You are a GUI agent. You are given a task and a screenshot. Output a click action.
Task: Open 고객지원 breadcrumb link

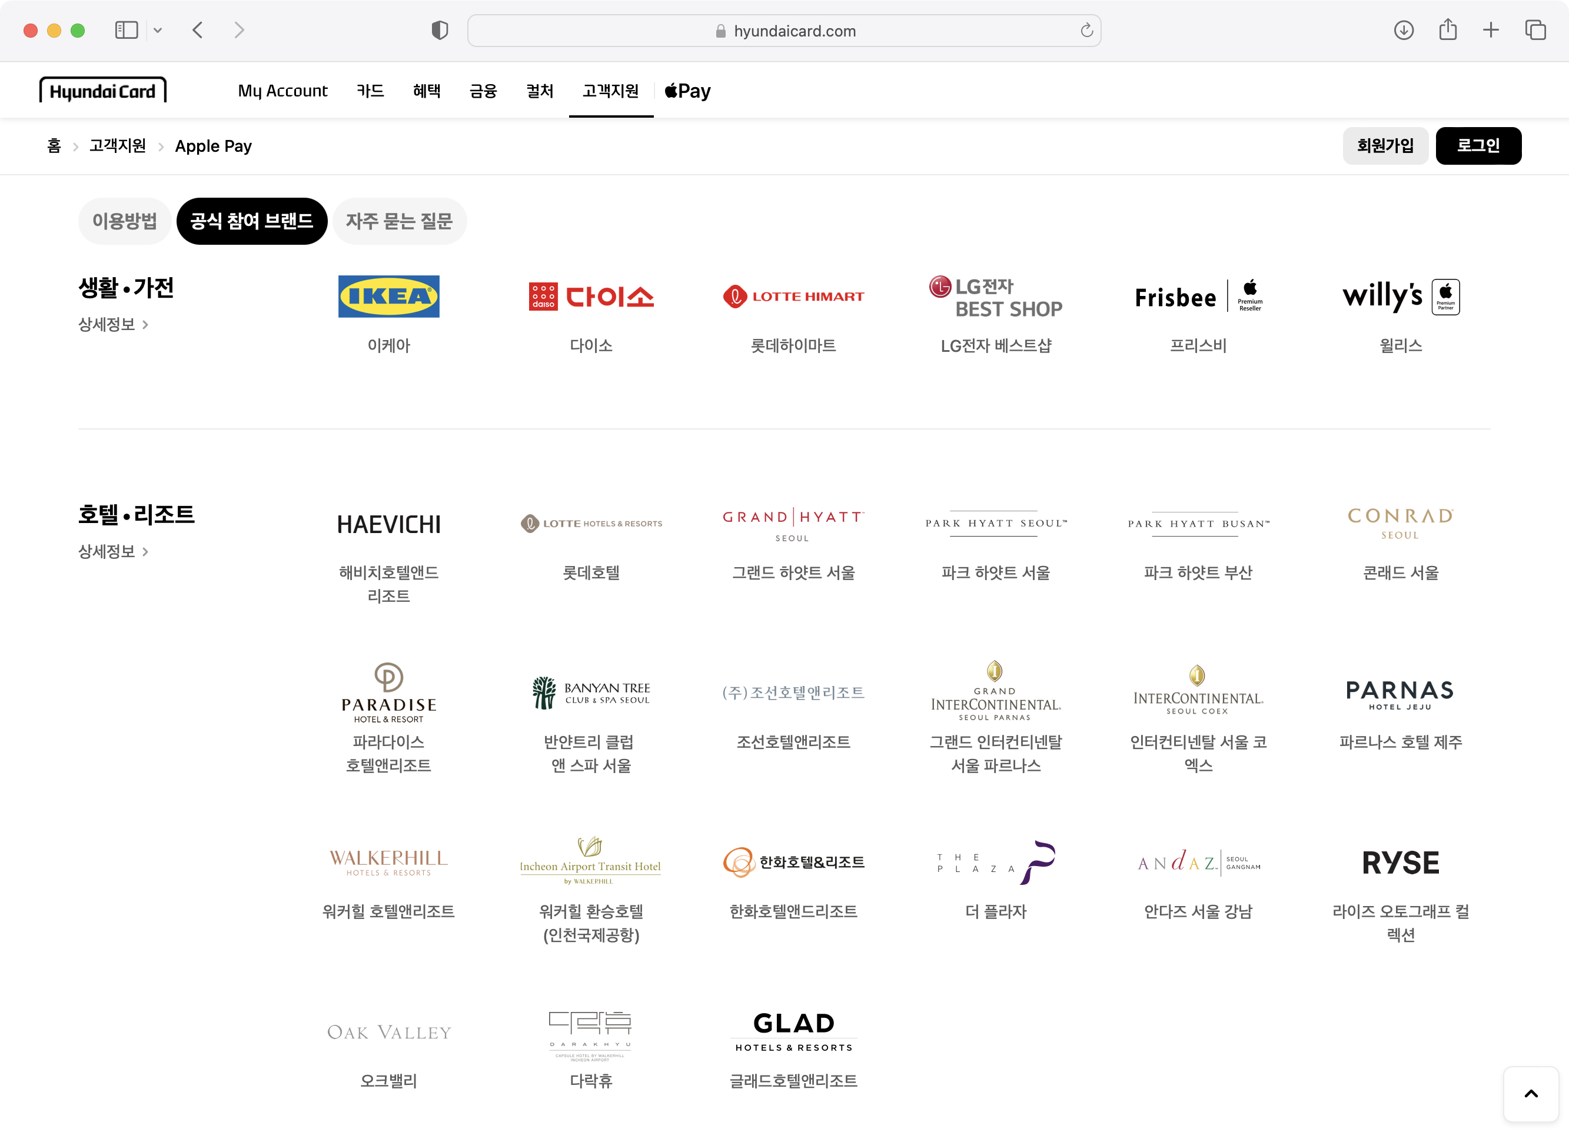[x=118, y=146]
